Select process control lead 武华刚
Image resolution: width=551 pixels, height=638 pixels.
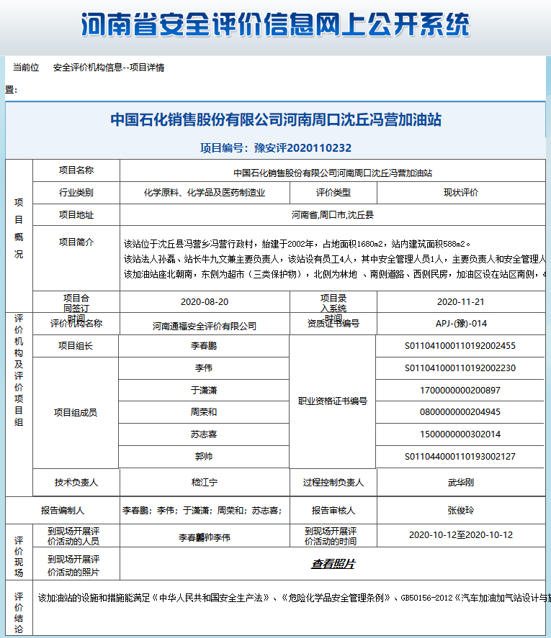coord(461,483)
